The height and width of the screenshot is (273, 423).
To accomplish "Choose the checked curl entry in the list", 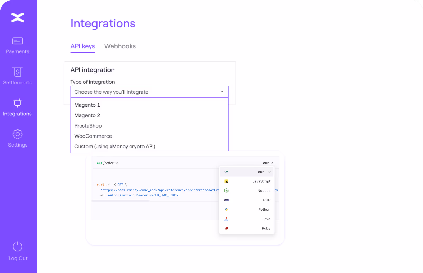I will click(247, 172).
